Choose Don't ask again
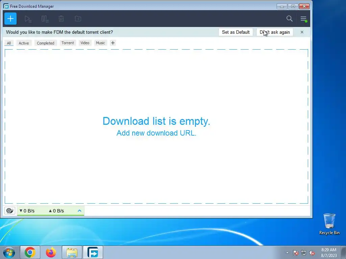 coord(275,32)
